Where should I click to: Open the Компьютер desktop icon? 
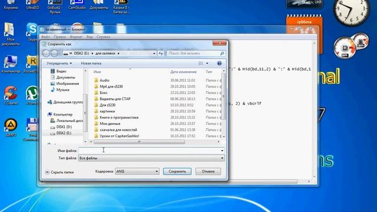click(x=11, y=64)
